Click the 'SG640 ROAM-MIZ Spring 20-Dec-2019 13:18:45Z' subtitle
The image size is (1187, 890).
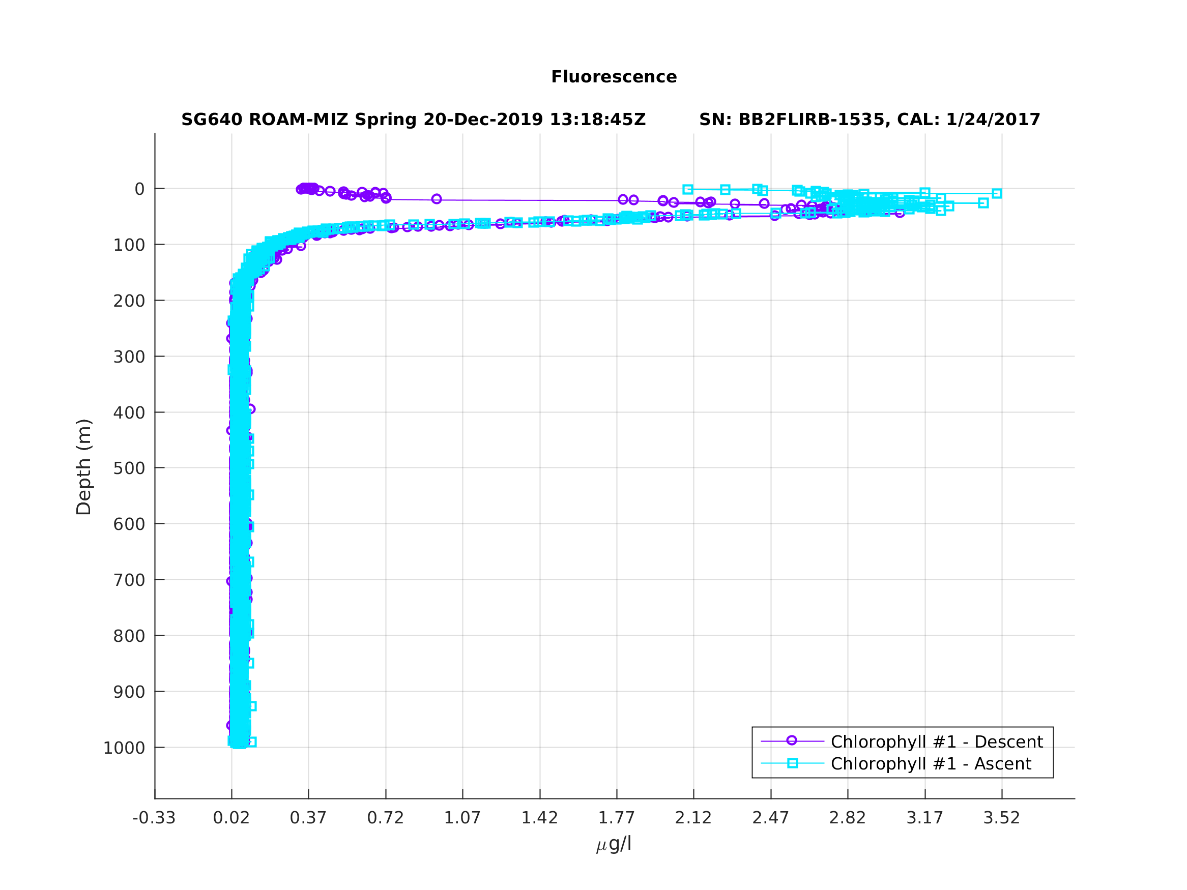[413, 120]
